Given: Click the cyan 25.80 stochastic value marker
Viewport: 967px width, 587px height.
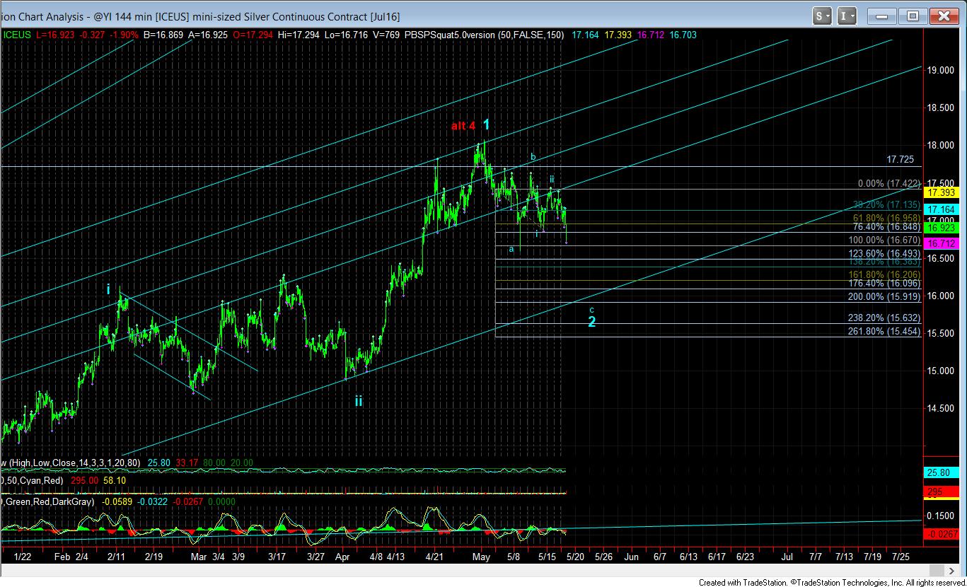Looking at the screenshot, I should (942, 472).
